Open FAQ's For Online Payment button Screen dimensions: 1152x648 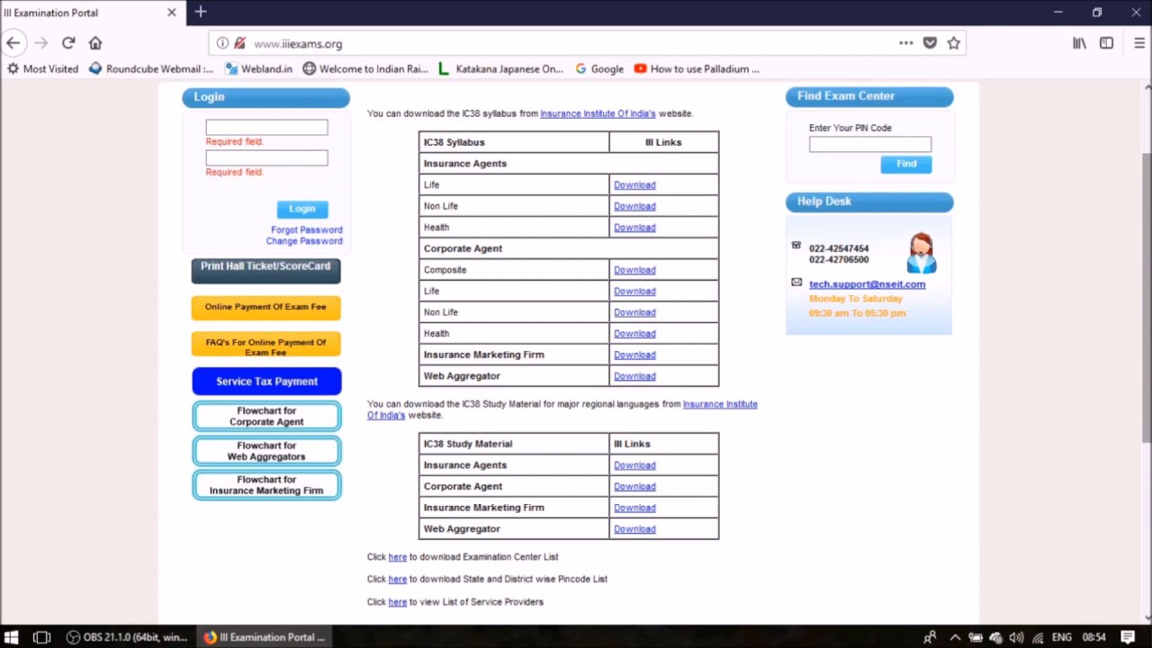[x=265, y=345]
